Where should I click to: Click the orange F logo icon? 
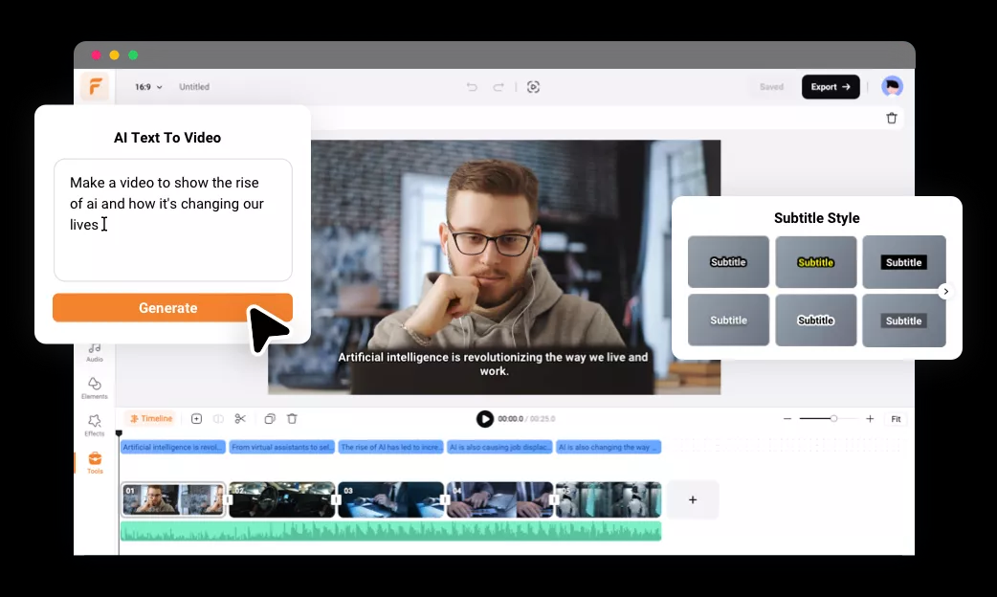point(94,86)
